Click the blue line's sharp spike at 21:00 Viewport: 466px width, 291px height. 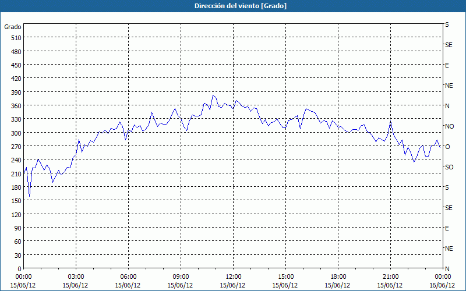(x=390, y=122)
